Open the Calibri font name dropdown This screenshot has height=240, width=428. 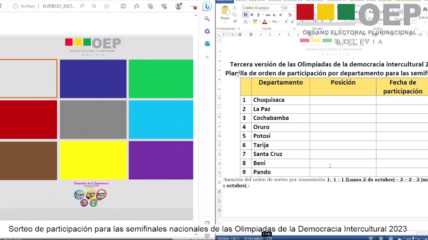pos(280,8)
